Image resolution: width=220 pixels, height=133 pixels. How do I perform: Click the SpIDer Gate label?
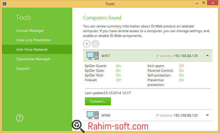pos(94,71)
